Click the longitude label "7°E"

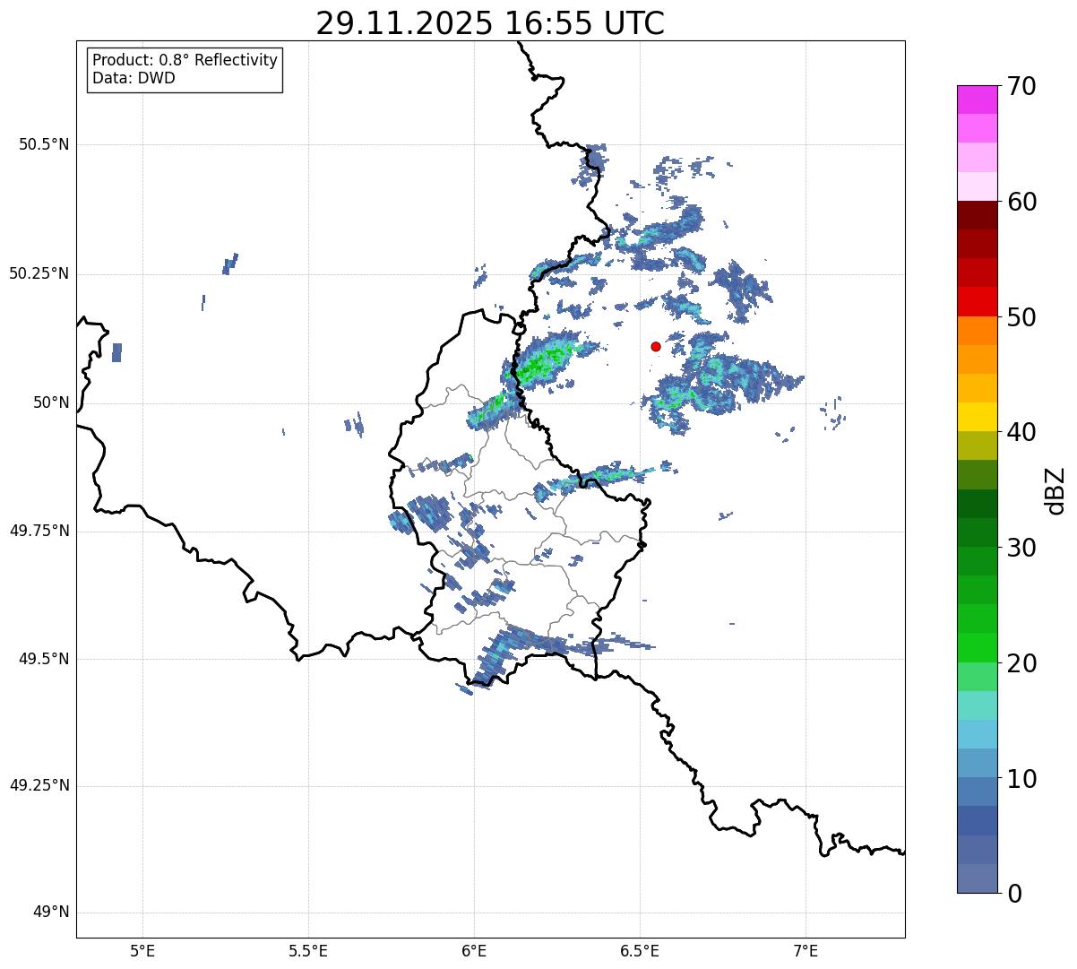coord(806,950)
